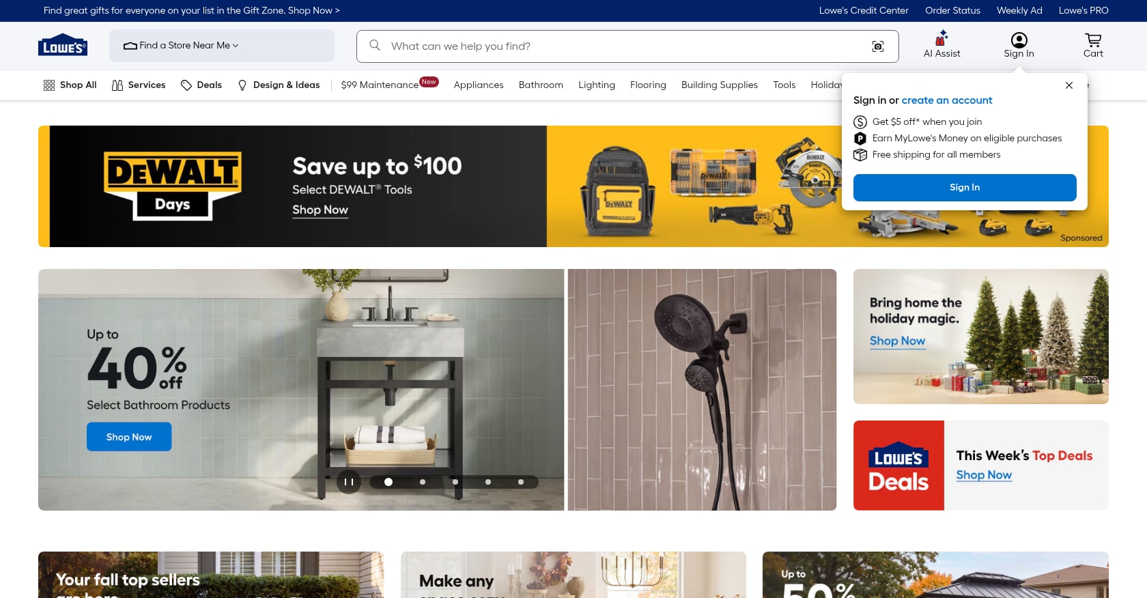
Task: Open the Lowe's PRO link
Action: pyautogui.click(x=1084, y=11)
